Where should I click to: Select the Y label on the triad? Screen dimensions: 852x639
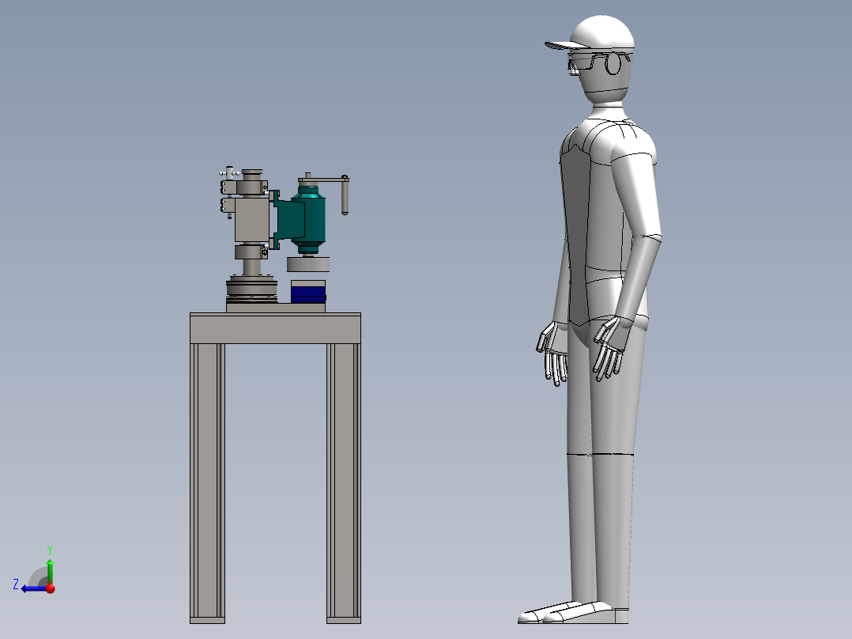coord(50,550)
